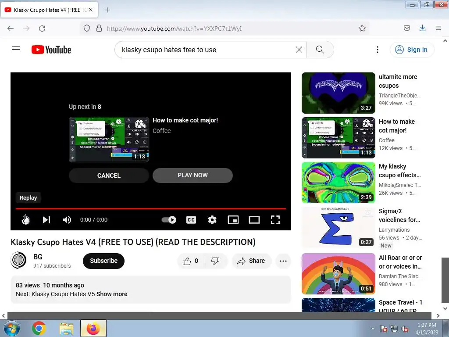
Task: Toggle autoplay switch in player
Action: (169, 220)
